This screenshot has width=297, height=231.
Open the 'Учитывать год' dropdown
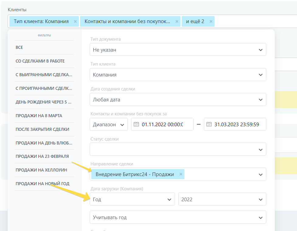click(178, 217)
